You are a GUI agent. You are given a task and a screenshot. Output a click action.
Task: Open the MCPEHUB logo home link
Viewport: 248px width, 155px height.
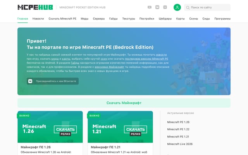point(35,7)
